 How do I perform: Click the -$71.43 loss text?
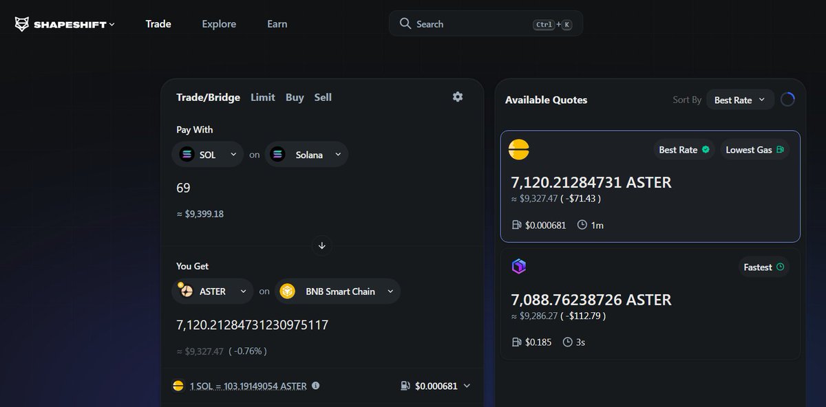pos(580,199)
